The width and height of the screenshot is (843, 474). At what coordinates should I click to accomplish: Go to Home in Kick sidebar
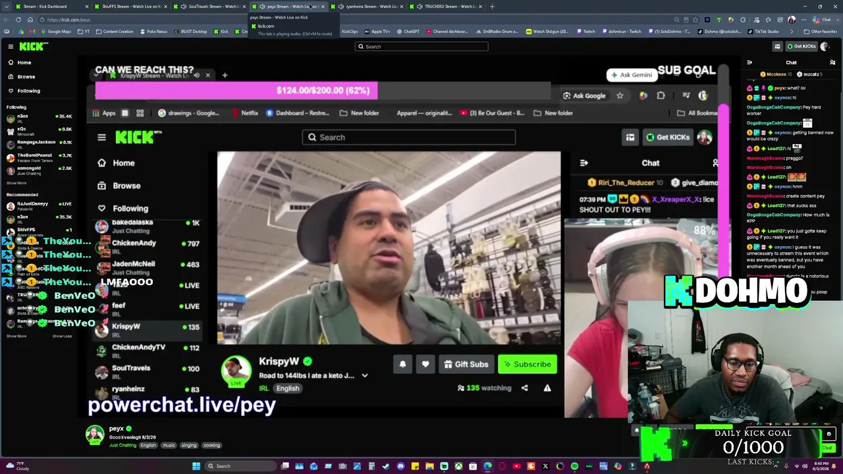pos(24,63)
